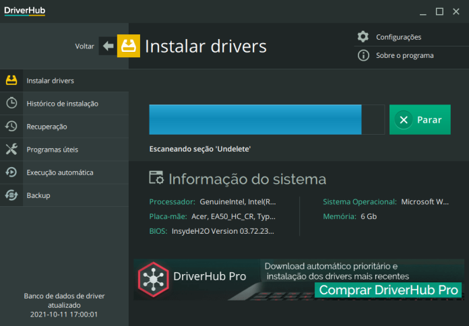Click the Informação do sistema heading
Image resolution: width=469 pixels, height=326 pixels.
click(247, 179)
